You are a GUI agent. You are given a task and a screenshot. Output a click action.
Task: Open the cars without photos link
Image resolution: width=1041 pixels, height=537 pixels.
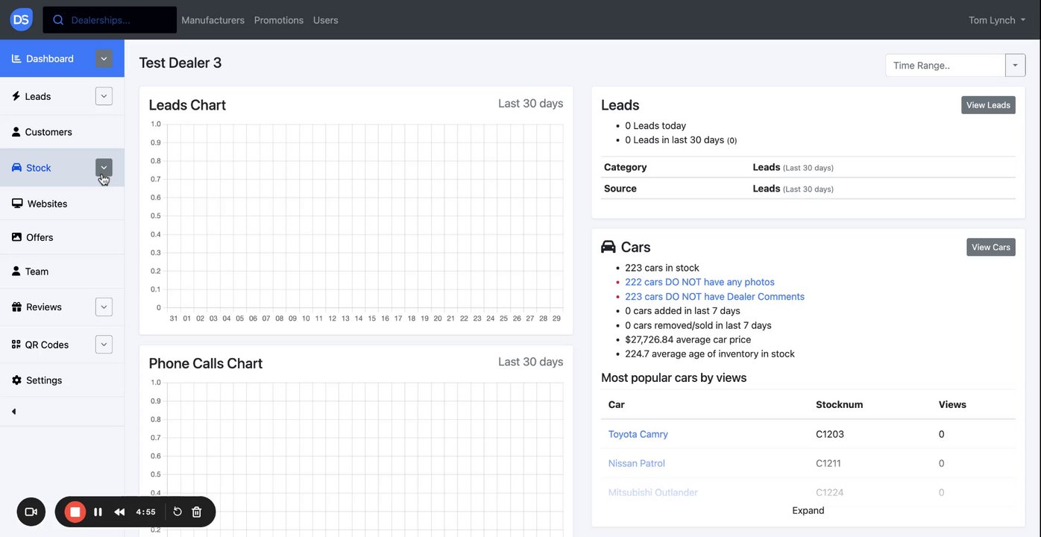[699, 282]
